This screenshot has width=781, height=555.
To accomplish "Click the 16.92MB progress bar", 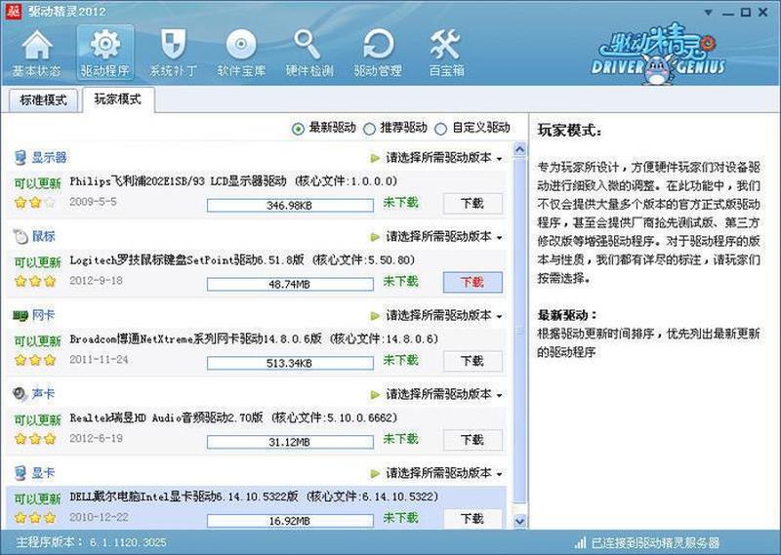I will 290,521.
